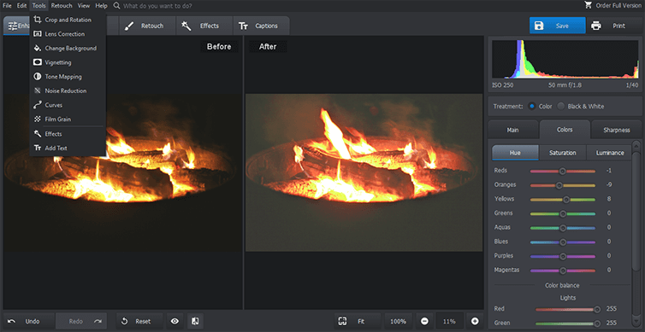Adjust the Yellows hue slider
The width and height of the screenshot is (645, 332).
[563, 200]
